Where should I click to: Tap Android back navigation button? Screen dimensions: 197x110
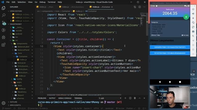pyautogui.click(x=160, y=82)
